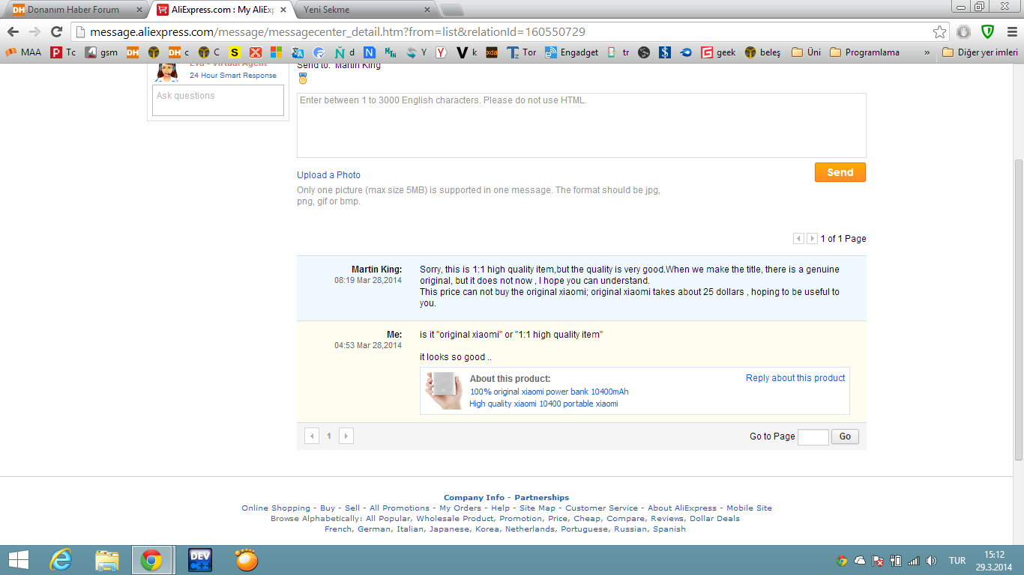Click the xiaomi power bank thumbnail
Viewport: 1024px width, 575px height.
click(x=443, y=390)
